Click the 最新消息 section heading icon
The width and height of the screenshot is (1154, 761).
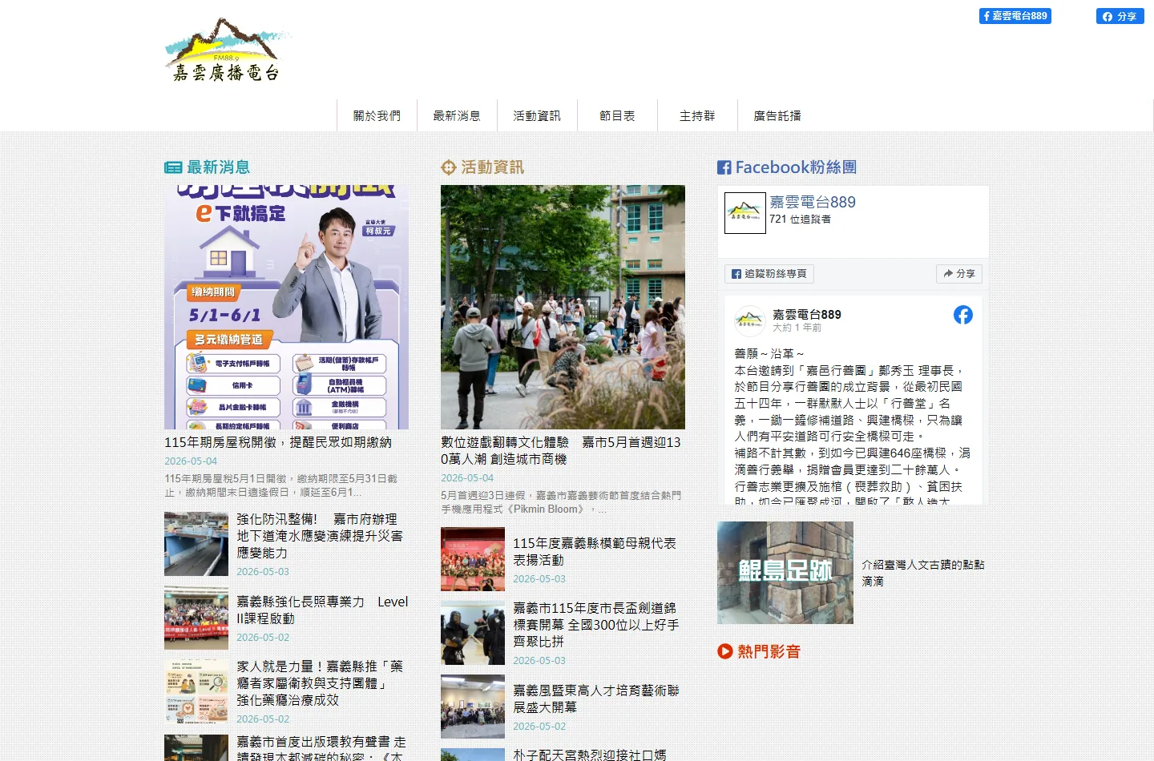tap(173, 167)
